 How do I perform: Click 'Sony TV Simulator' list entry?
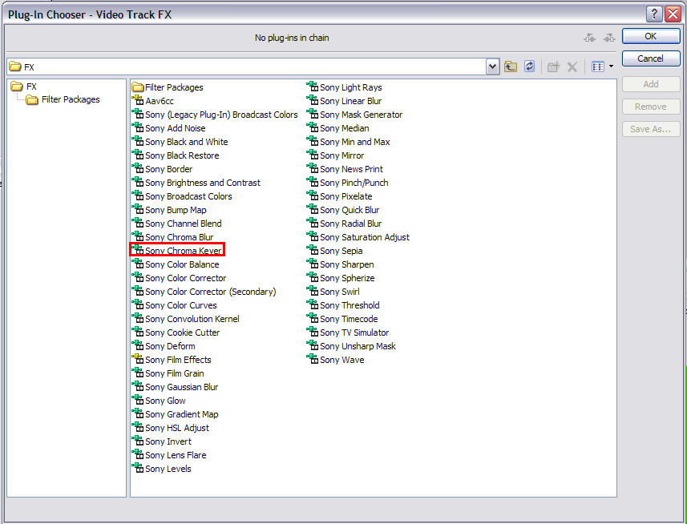354,333
